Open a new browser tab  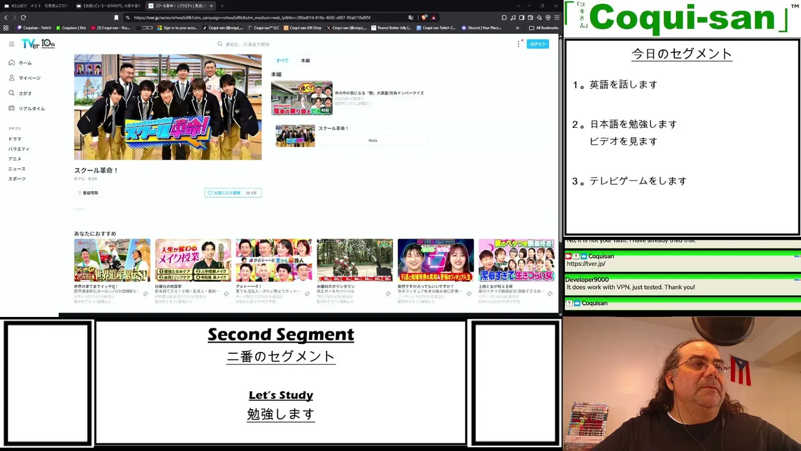222,6
